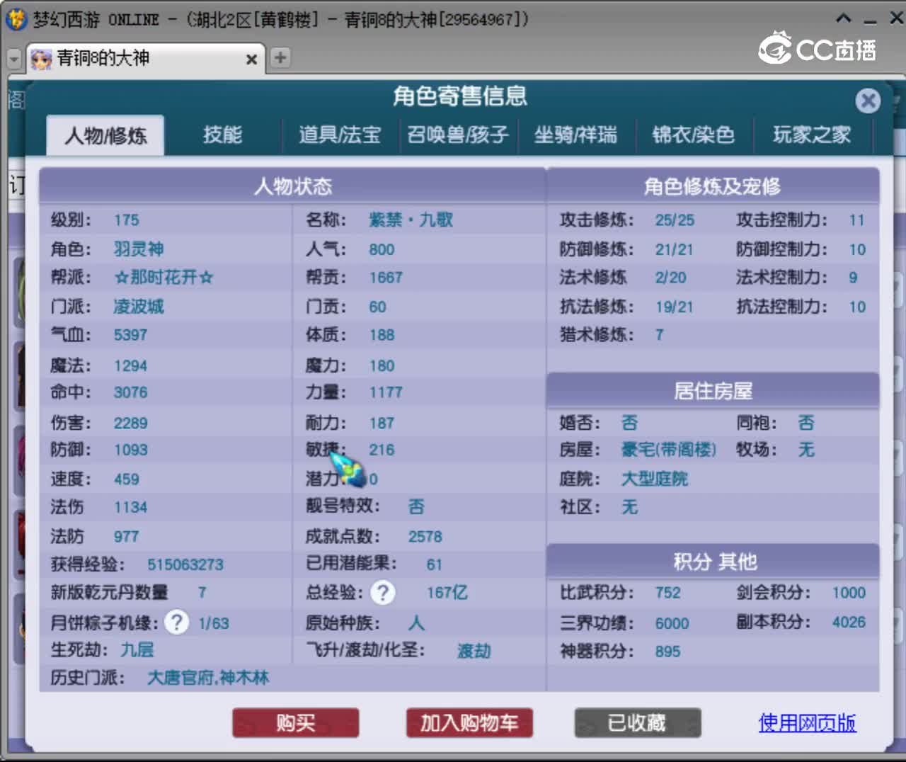Click the 角色 value 羽灵神
This screenshot has width=906, height=762.
[x=139, y=249]
